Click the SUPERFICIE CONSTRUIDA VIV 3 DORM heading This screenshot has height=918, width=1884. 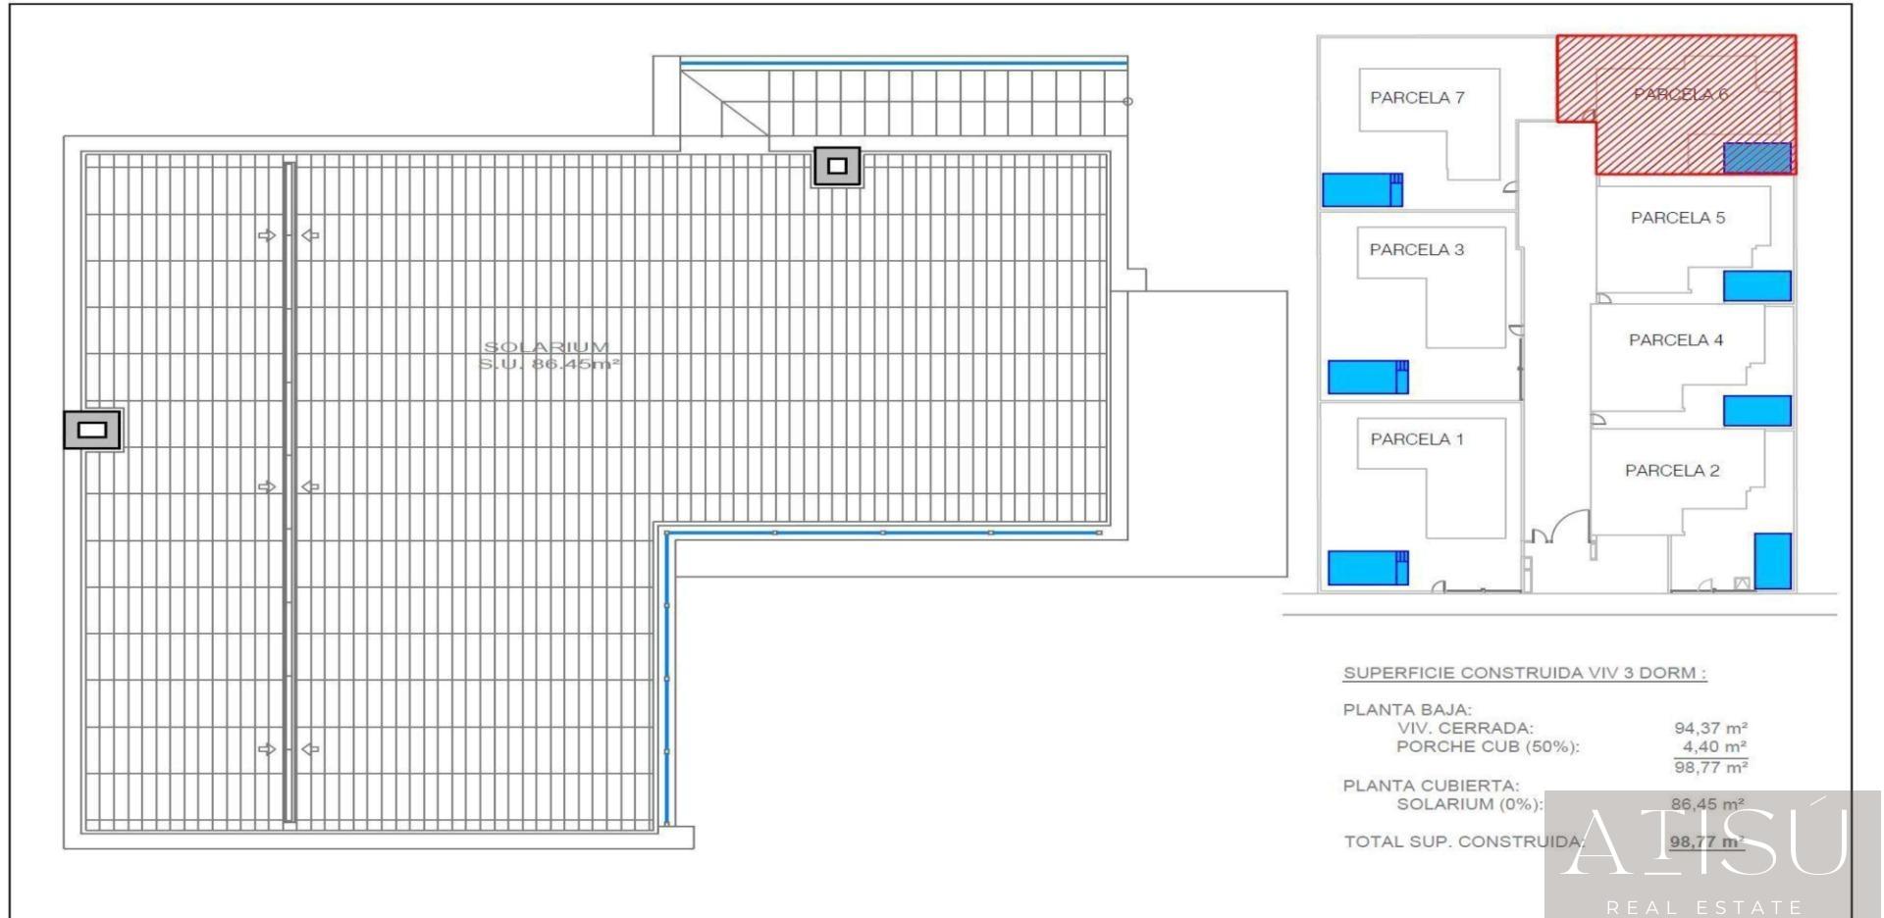pos(1524,674)
